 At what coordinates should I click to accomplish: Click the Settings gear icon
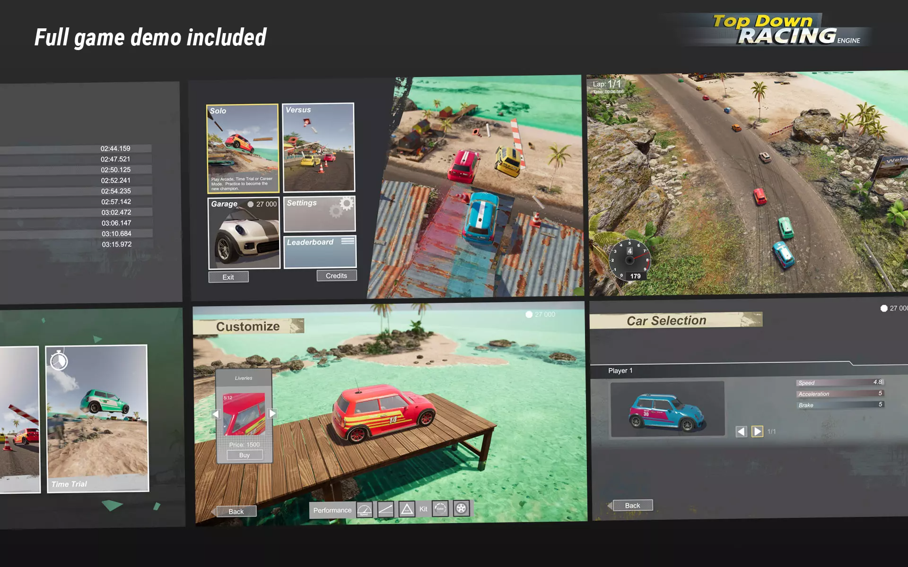(x=347, y=204)
